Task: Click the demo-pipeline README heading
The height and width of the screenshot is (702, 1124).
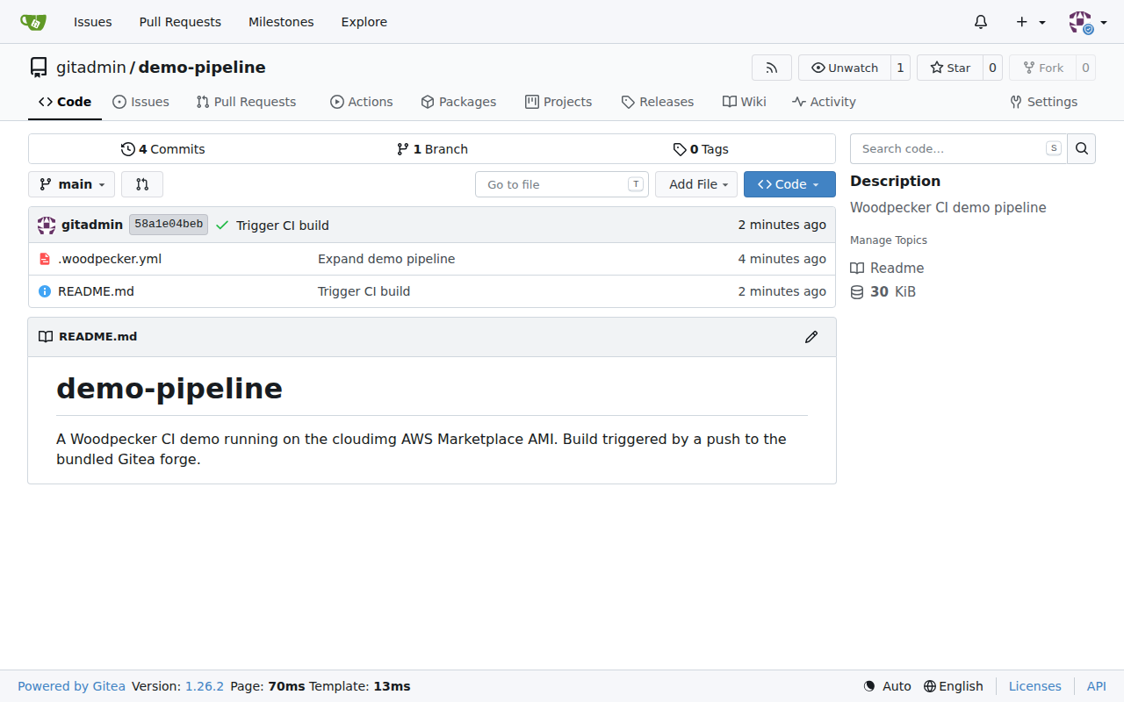Action: pyautogui.click(x=169, y=388)
